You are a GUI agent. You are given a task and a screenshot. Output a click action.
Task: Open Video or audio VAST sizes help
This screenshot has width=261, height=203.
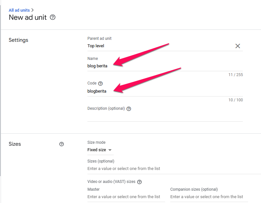point(139,182)
